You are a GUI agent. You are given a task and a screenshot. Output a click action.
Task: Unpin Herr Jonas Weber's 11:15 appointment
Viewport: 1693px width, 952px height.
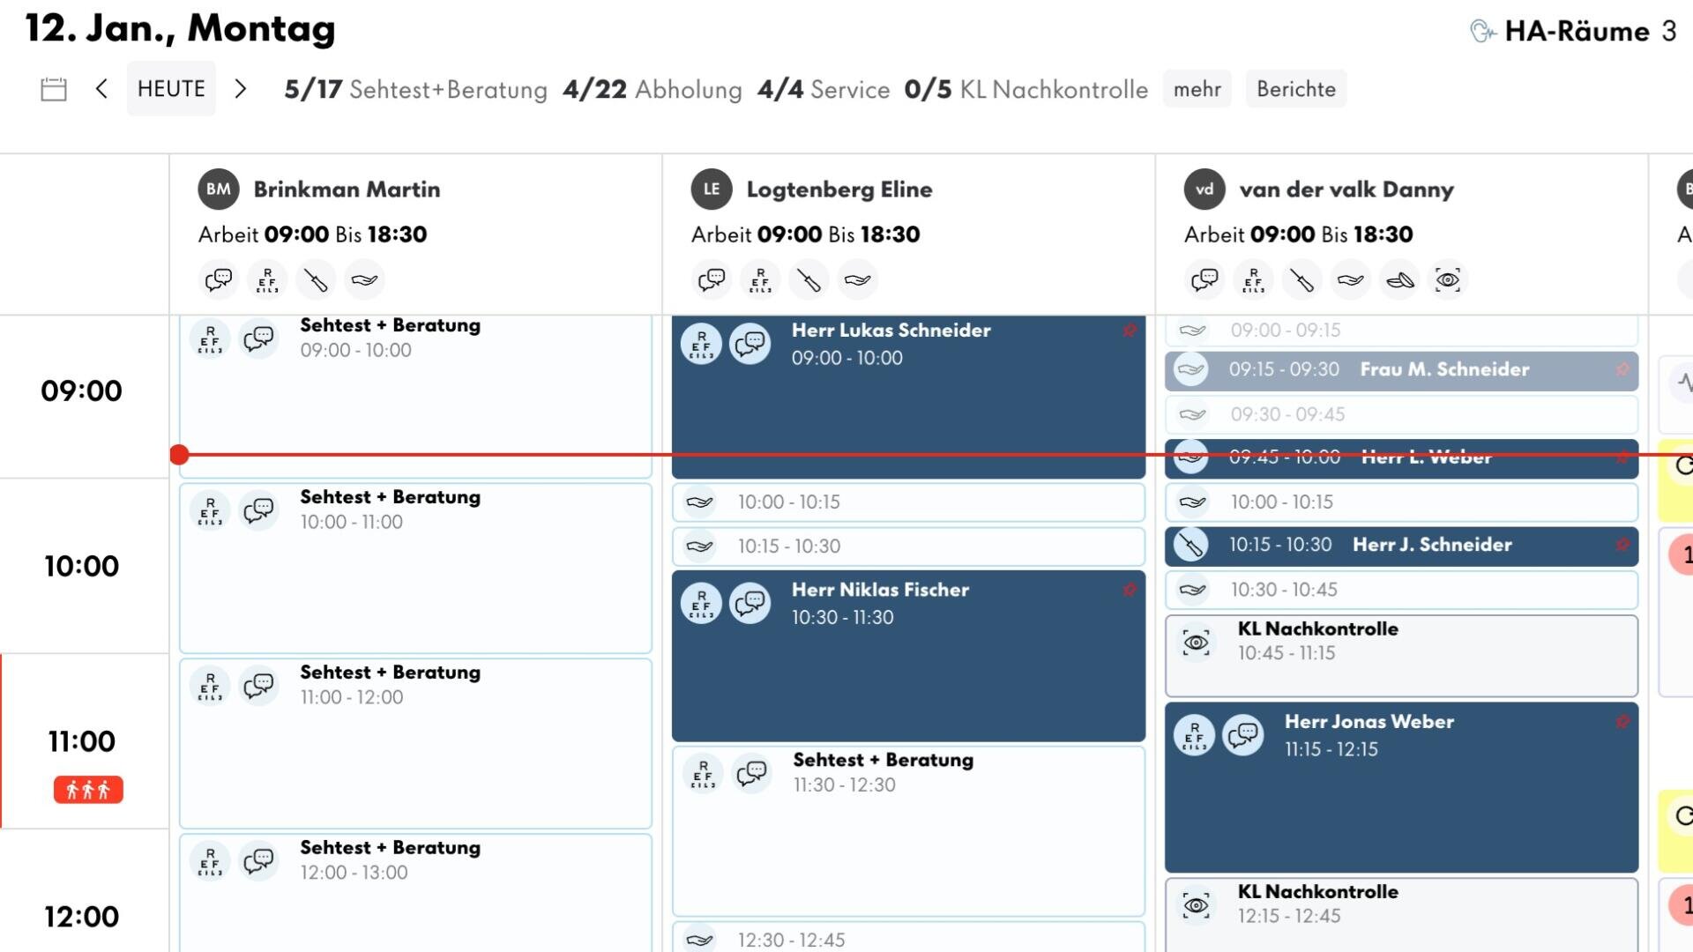tap(1623, 721)
